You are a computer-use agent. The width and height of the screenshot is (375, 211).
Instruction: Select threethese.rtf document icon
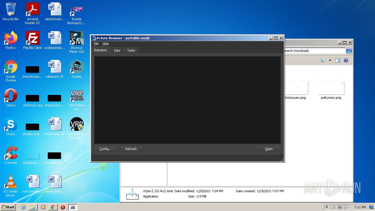[x=54, y=127]
